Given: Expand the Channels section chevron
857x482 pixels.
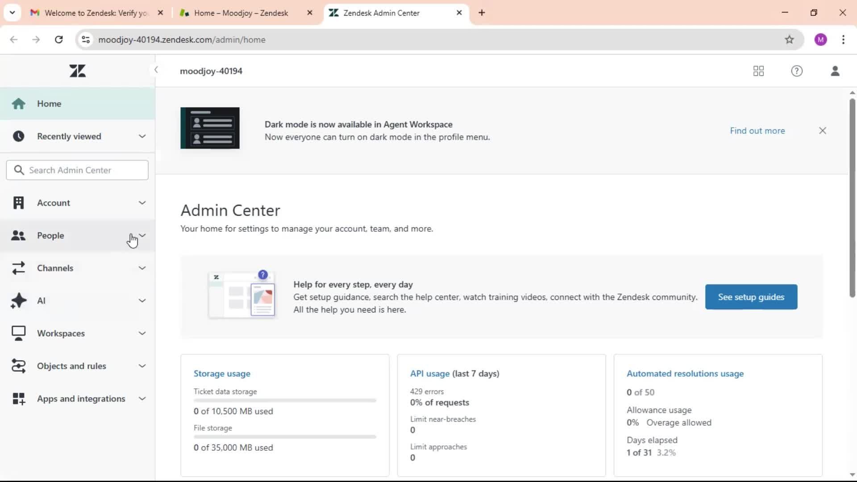Looking at the screenshot, I should (x=142, y=268).
